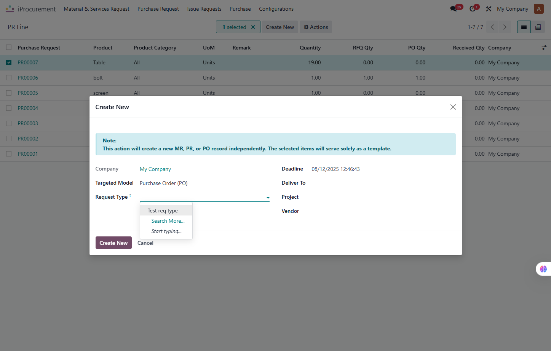The width and height of the screenshot is (551, 351).
Task: Go to next page of records
Action: 505,27
